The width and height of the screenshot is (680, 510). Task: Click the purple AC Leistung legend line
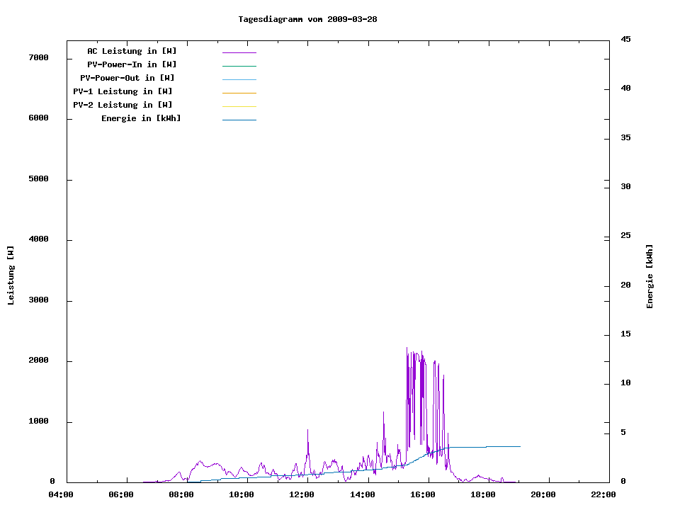[239, 52]
